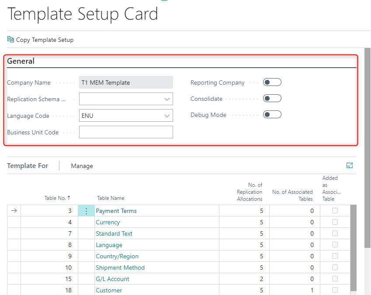
Task: Collapse the General section
Action: pos(20,61)
